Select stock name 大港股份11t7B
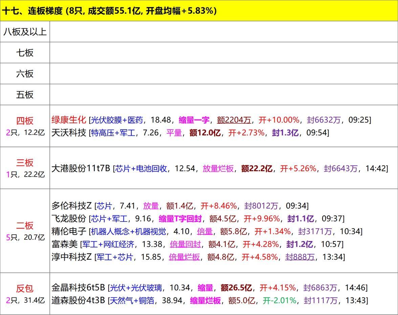Screen dimensions: 398x315 click(81, 168)
